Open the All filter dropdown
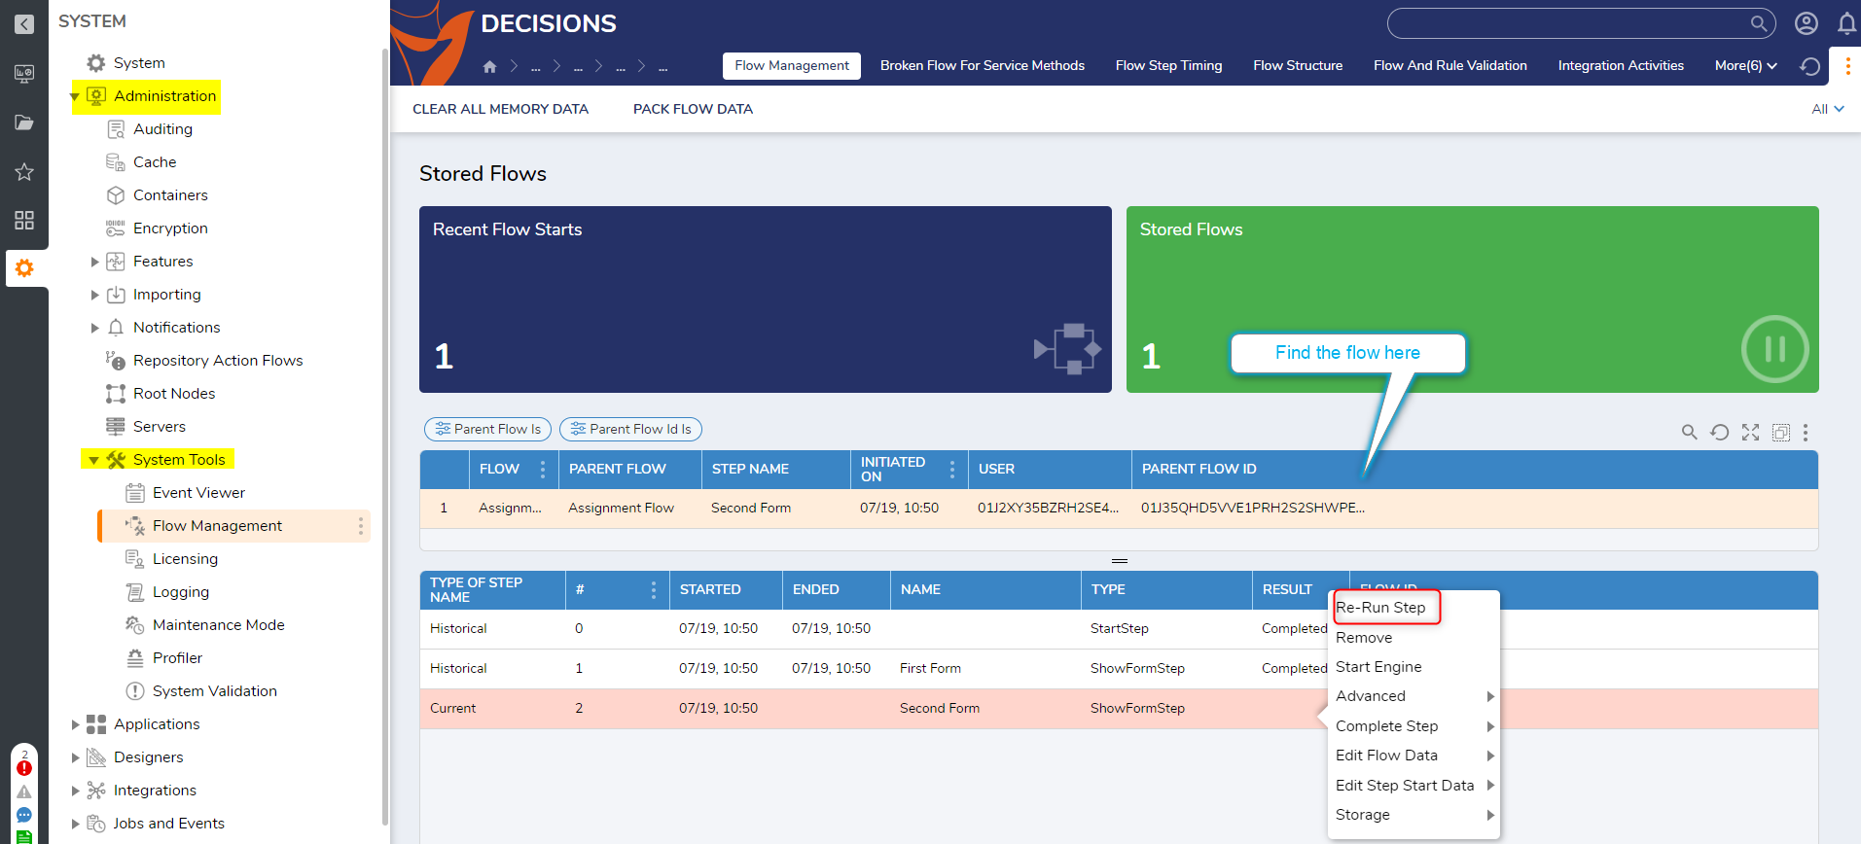 (x=1828, y=109)
